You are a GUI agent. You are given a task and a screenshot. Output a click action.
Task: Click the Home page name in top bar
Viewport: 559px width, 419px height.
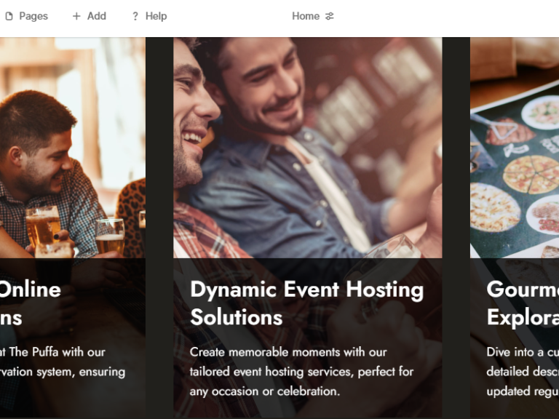[x=305, y=16]
